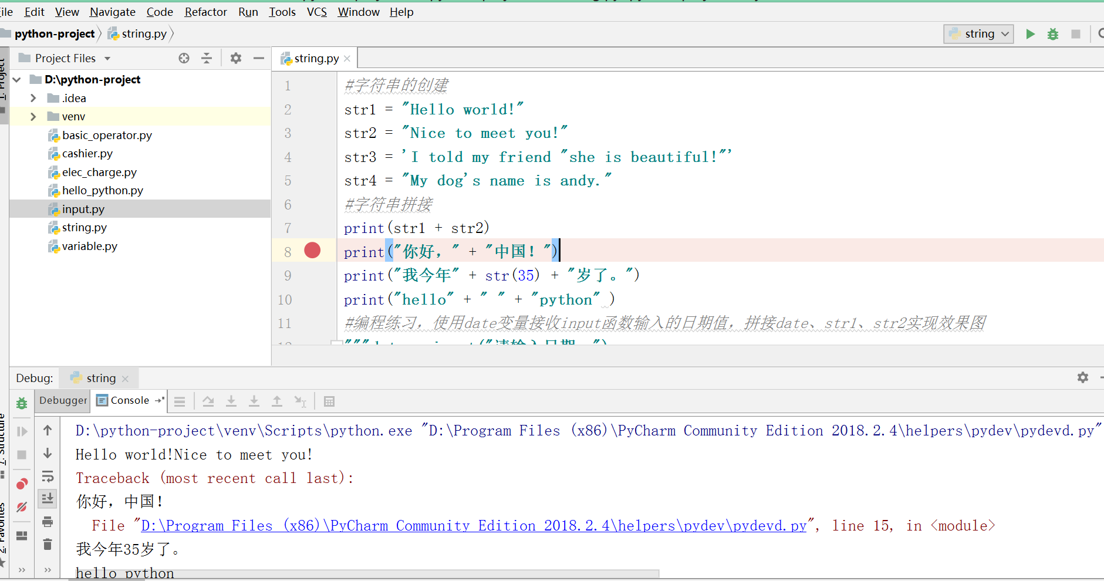
Task: Close the string.py editor tab
Action: [x=347, y=59]
